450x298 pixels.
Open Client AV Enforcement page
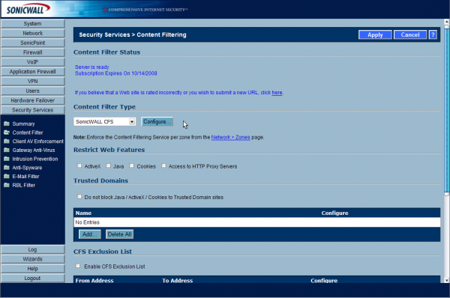click(x=38, y=142)
